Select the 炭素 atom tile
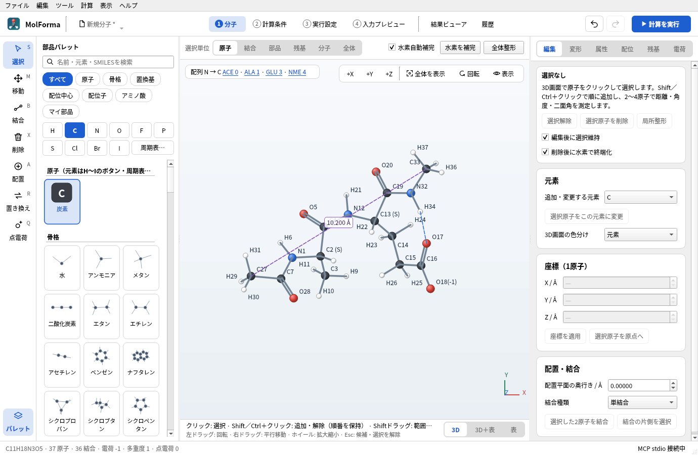Viewport: 698px width, 455px height. [62, 202]
